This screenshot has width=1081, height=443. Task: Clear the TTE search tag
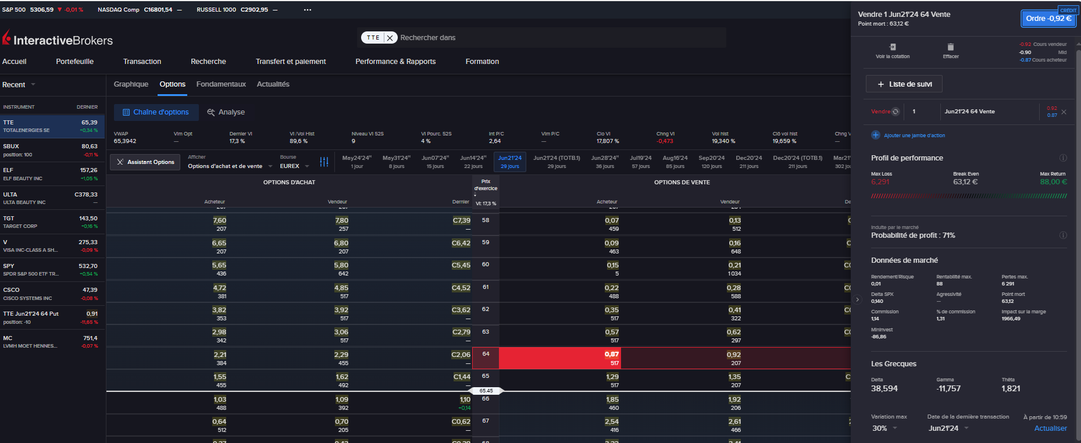tap(390, 38)
